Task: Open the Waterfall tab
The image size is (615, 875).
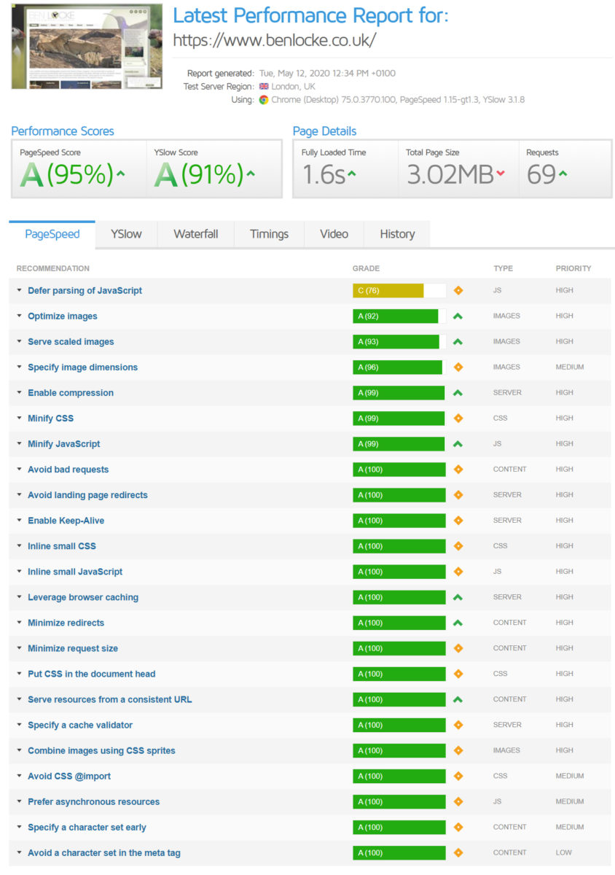Action: point(195,234)
